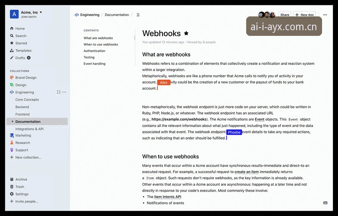Click the New doc button
Screen dimensions: 338x216
304,15
